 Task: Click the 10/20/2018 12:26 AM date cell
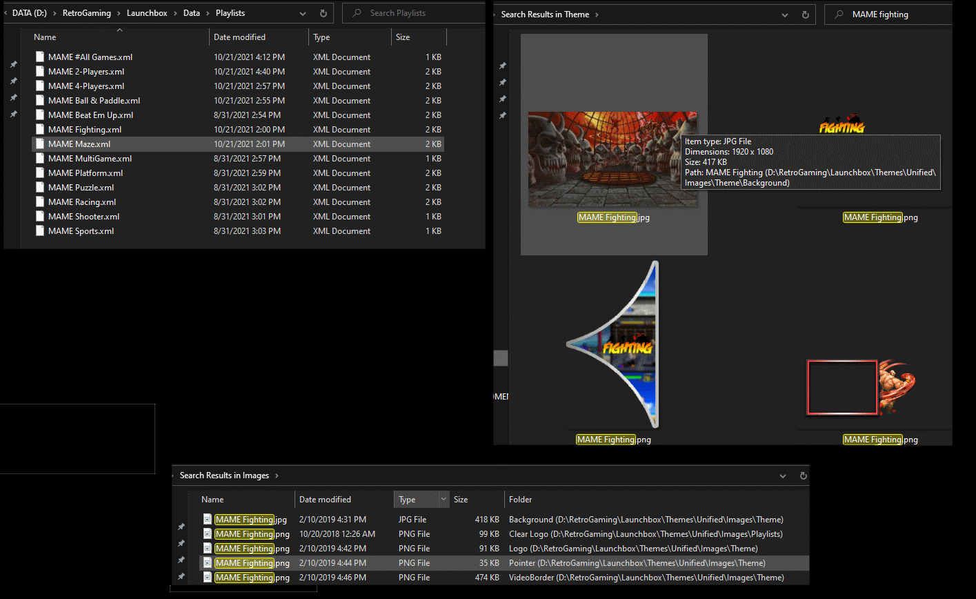tap(337, 534)
